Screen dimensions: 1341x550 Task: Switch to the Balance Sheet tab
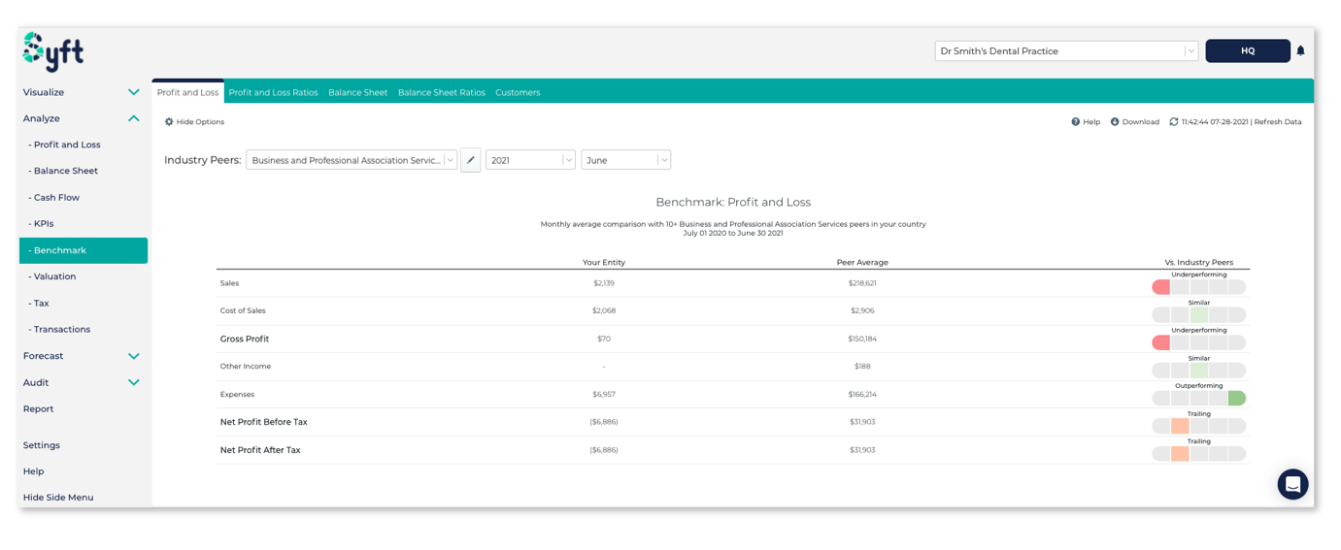[357, 92]
